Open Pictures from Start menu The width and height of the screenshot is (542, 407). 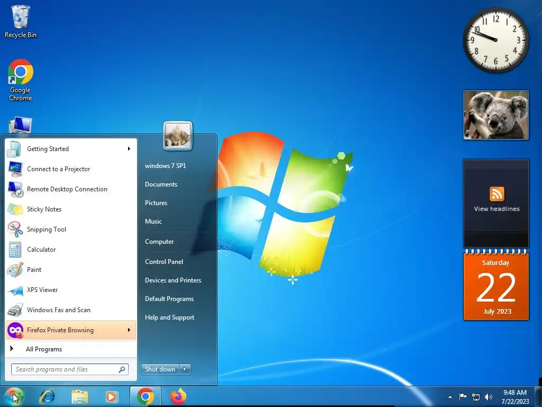click(x=156, y=203)
